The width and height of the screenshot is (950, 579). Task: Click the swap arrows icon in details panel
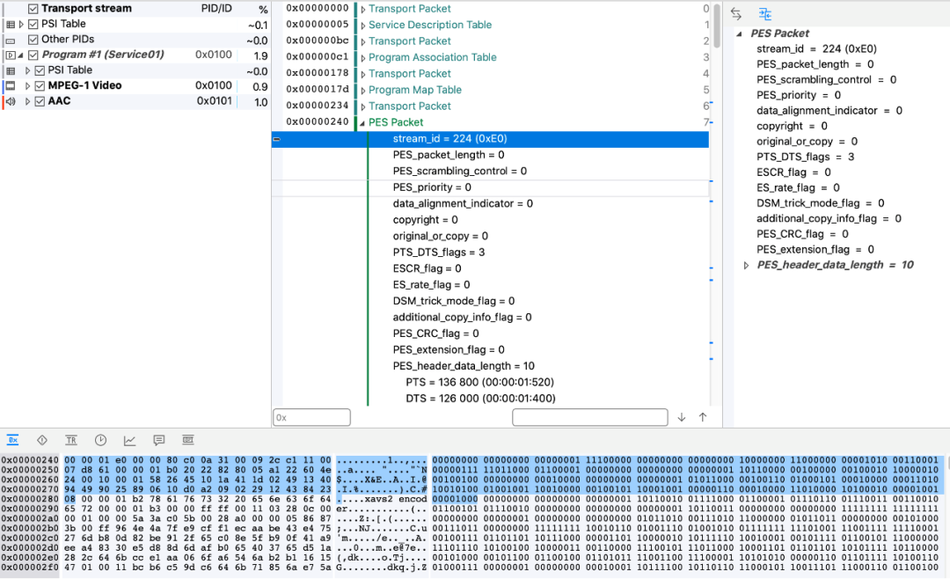pos(736,14)
